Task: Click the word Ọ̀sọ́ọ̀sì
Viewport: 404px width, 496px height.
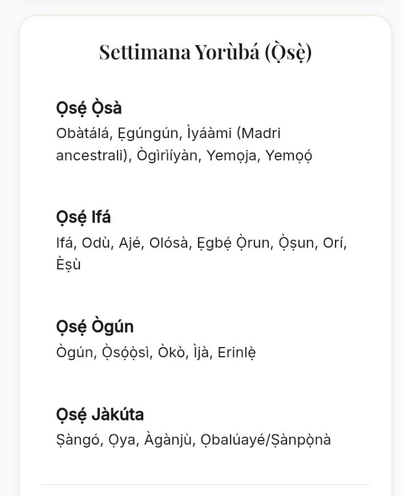Action: pos(126,353)
